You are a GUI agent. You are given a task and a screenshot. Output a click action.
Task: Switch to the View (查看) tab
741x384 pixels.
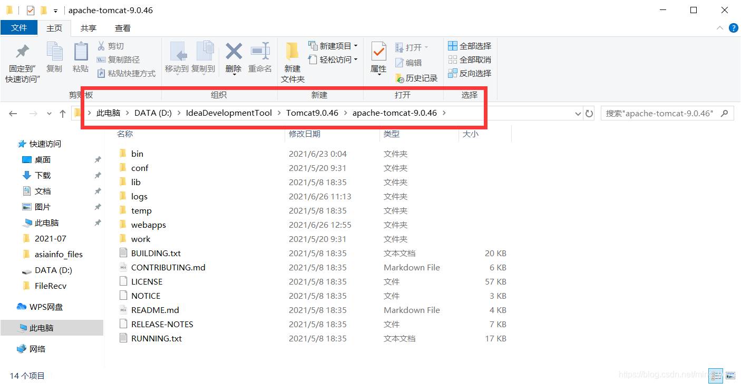123,28
